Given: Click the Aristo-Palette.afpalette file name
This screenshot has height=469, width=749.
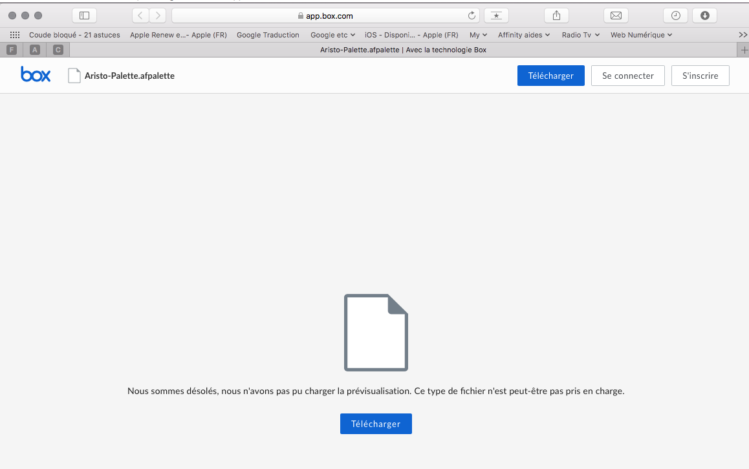Looking at the screenshot, I should 129,76.
